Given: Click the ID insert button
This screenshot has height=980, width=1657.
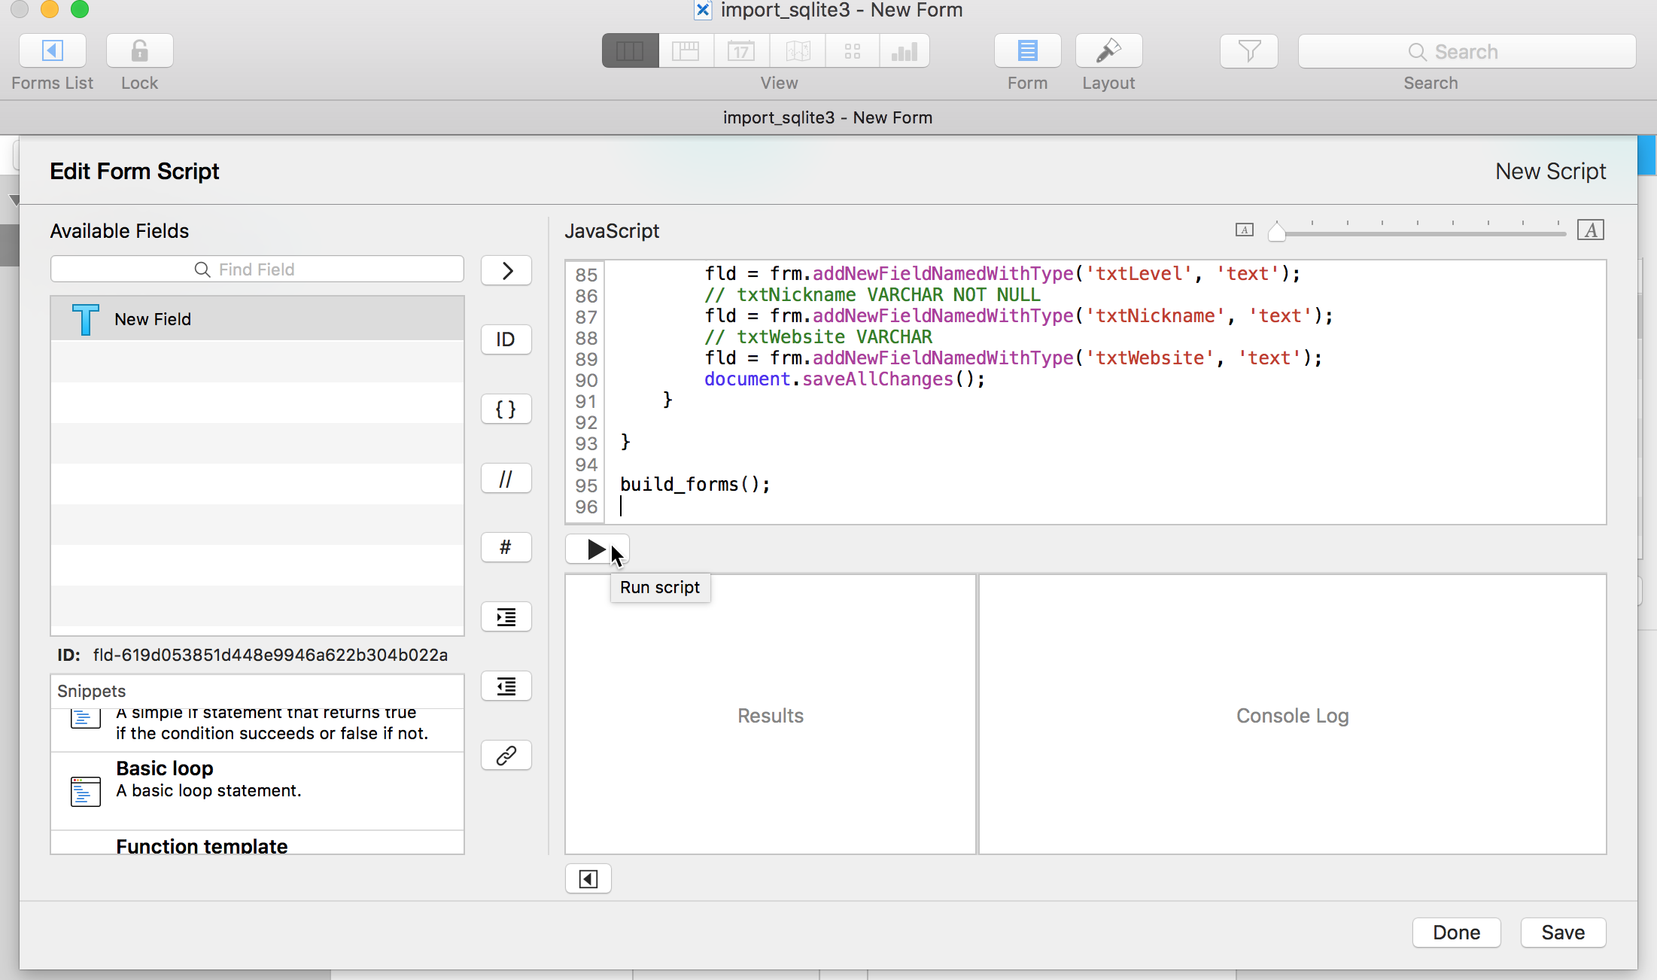Looking at the screenshot, I should point(506,339).
